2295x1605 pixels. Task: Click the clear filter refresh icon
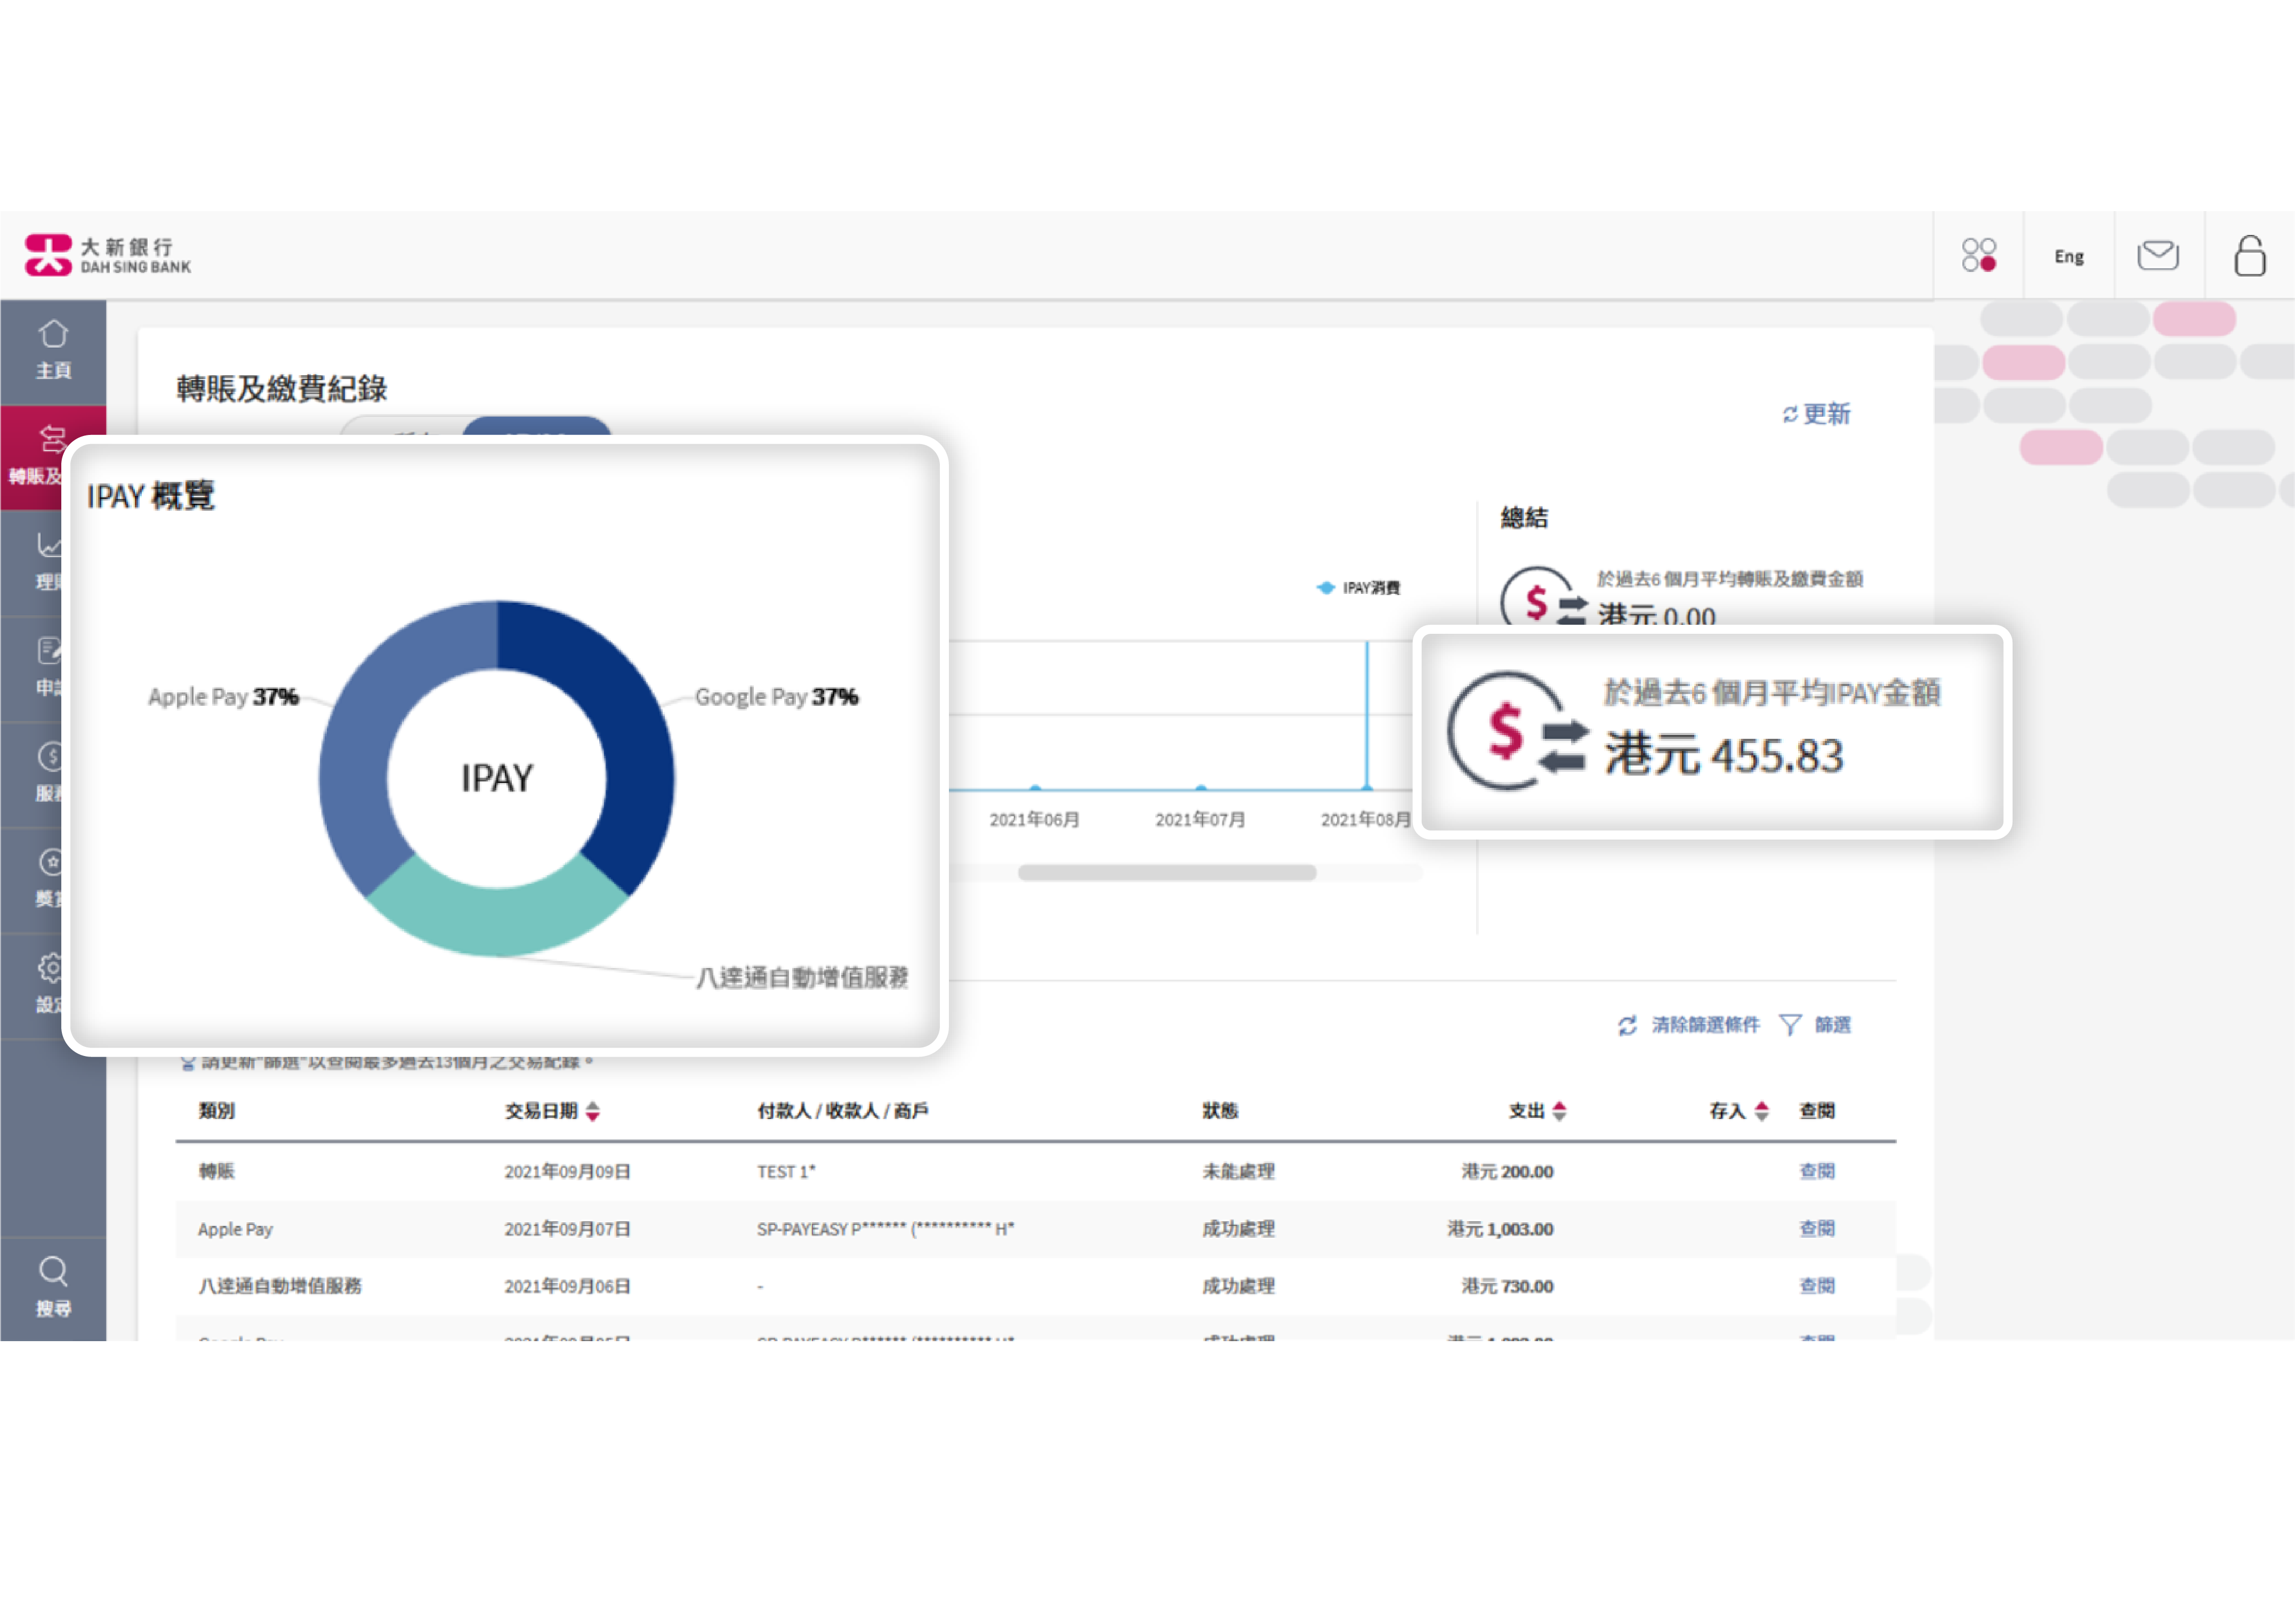[1627, 1026]
